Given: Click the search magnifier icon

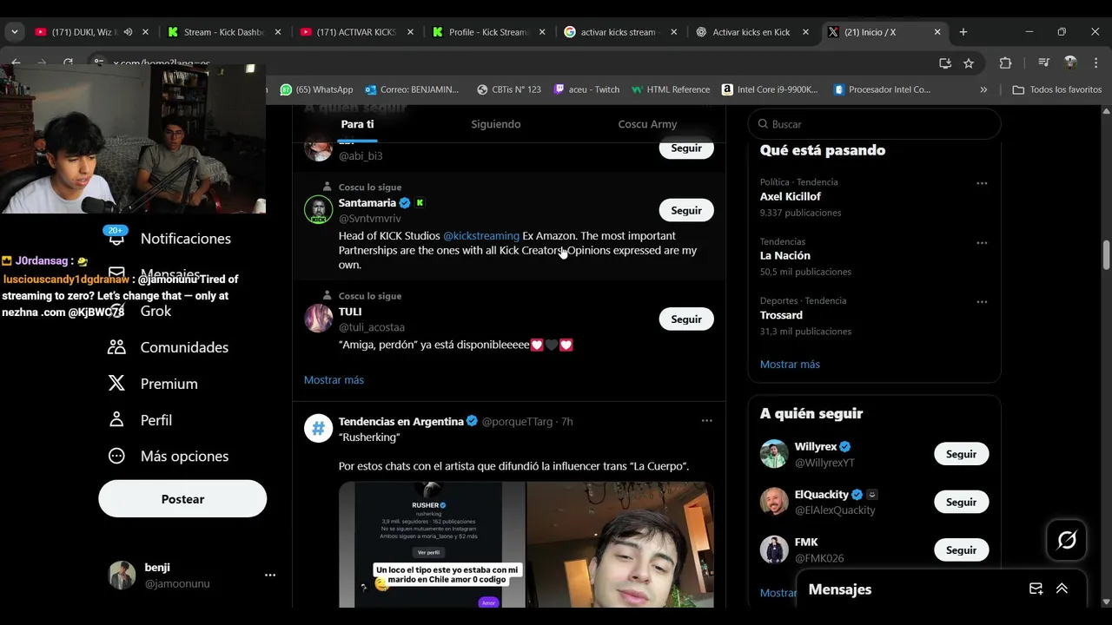Looking at the screenshot, I should coord(763,124).
